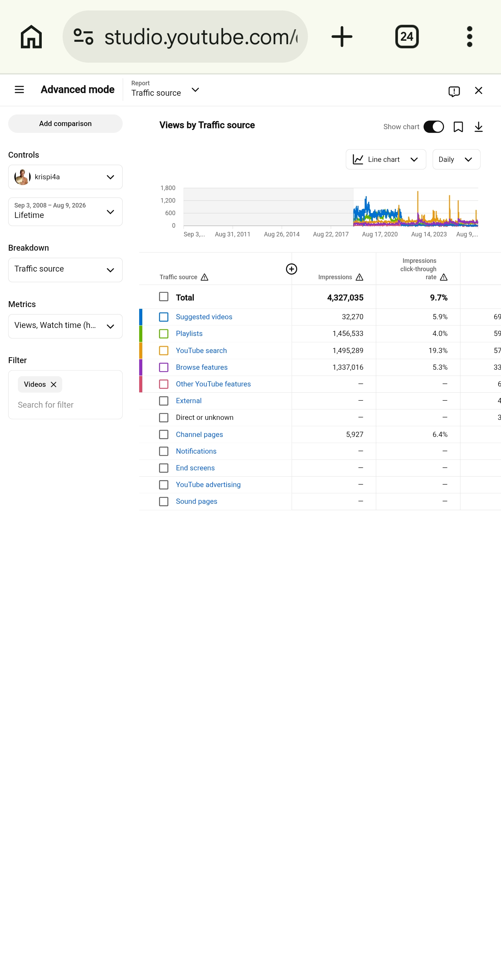Close Advanced mode

tap(479, 91)
